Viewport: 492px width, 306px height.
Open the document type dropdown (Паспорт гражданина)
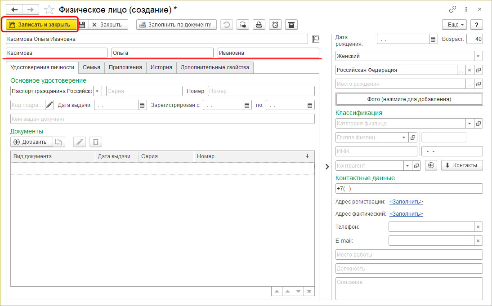click(x=97, y=91)
